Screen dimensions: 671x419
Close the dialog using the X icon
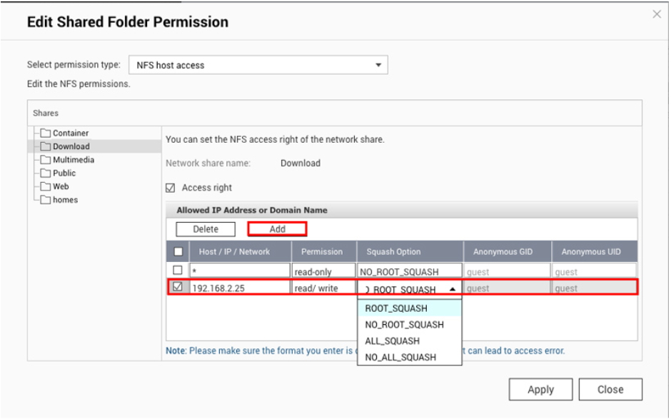(x=657, y=14)
